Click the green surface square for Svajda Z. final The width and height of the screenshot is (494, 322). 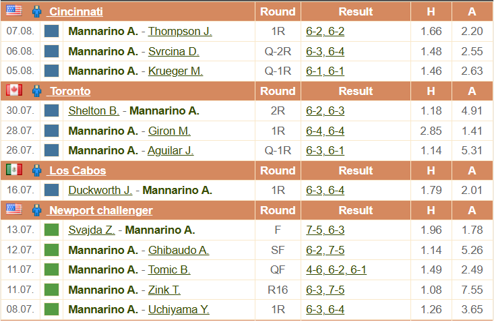[x=52, y=230]
